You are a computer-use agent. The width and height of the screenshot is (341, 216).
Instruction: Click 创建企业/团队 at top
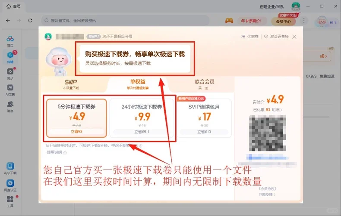coord(272,6)
